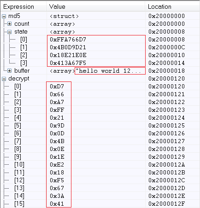Click location 0x2000012E
200x208 pixels.
[167, 196]
